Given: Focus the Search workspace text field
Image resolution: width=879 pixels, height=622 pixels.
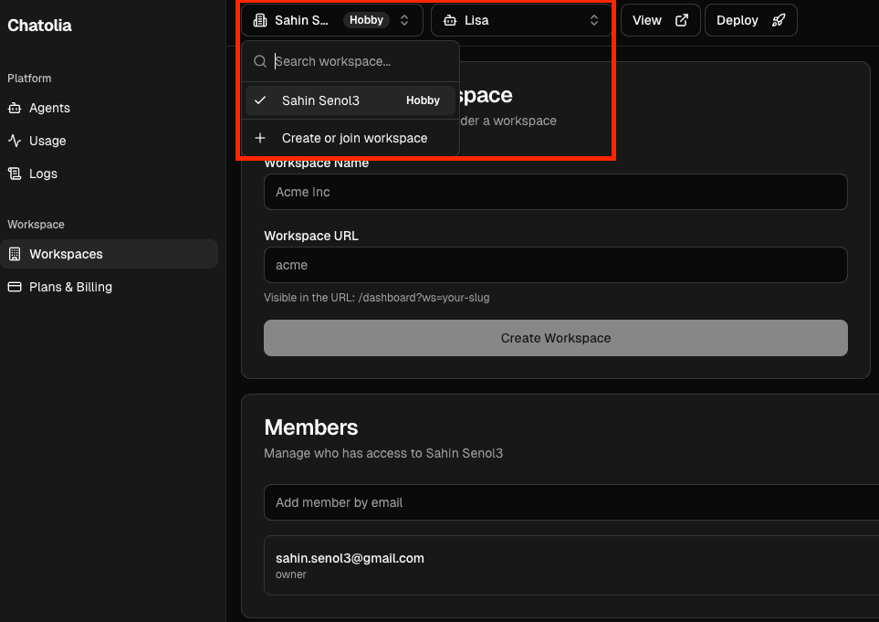Looking at the screenshot, I should [x=361, y=61].
